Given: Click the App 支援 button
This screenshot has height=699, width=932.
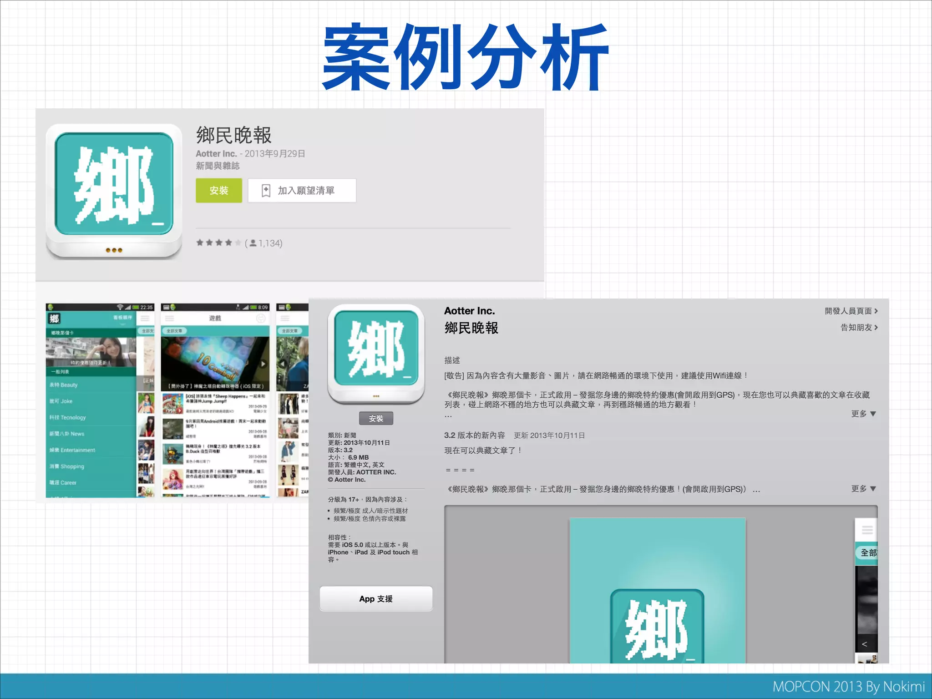Looking at the screenshot, I should point(376,599).
